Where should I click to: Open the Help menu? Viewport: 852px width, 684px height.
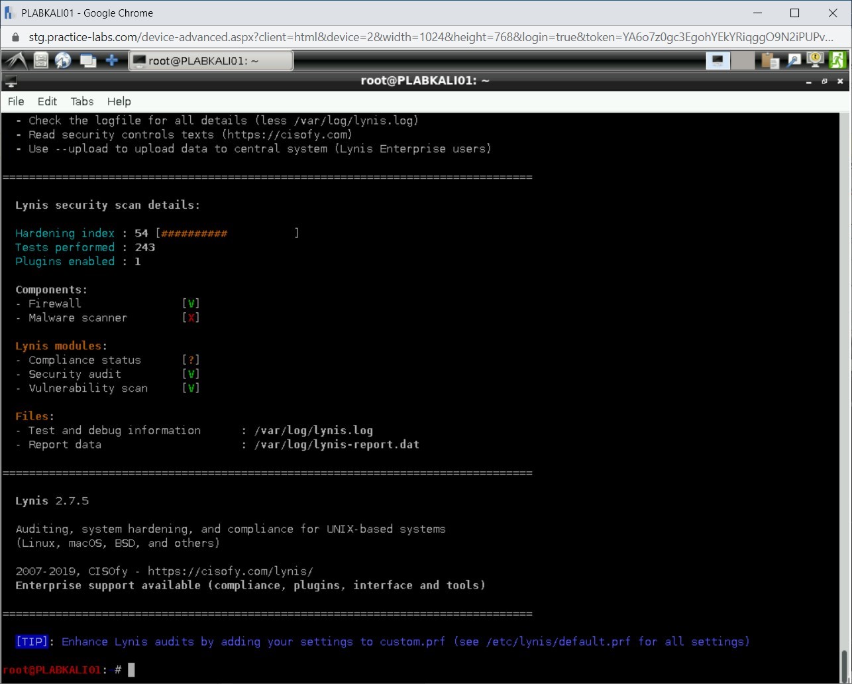pyautogui.click(x=119, y=101)
